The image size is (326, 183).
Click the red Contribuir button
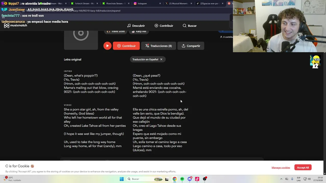126,46
